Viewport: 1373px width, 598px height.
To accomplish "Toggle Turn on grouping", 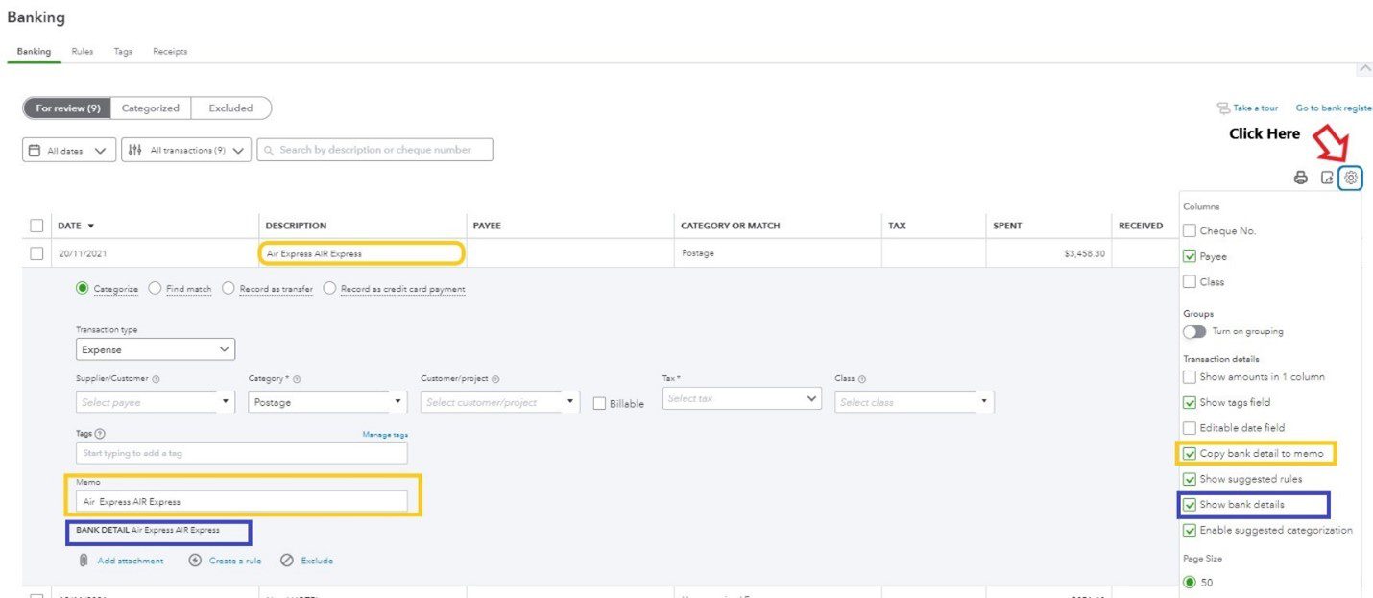I will click(x=1194, y=331).
